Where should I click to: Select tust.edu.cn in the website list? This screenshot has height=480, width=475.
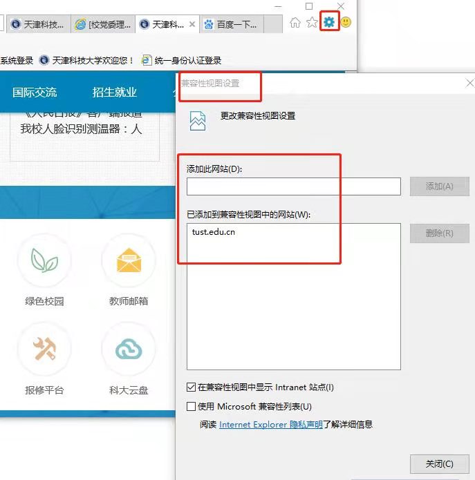click(214, 232)
